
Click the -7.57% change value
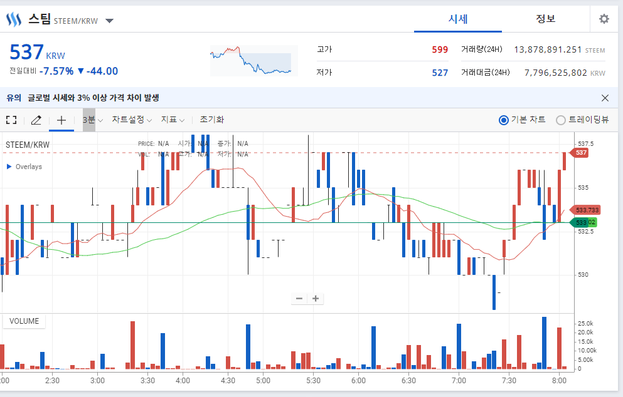[x=56, y=71]
